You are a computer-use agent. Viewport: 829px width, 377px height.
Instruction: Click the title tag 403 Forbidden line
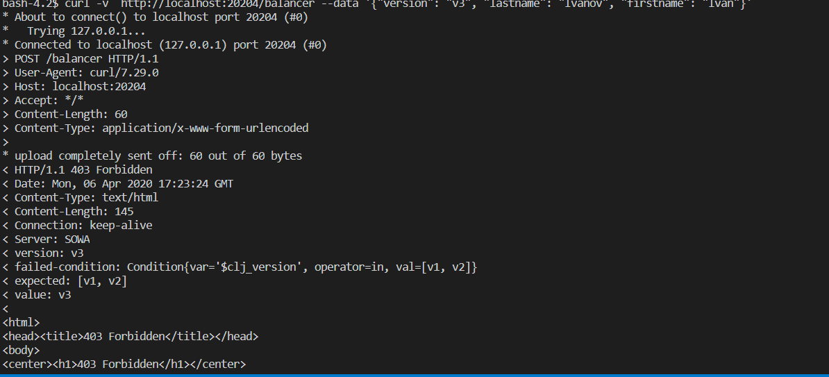[131, 336]
